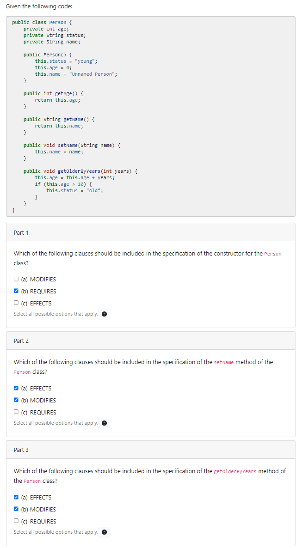Click the 'public String getName()' line
296x548 pixels.
[x=59, y=119]
